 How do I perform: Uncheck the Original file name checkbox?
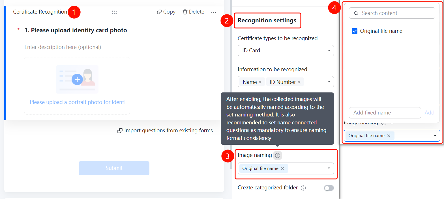(355, 31)
